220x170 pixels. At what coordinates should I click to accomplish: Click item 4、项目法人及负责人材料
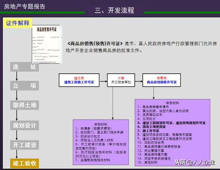coord(94,140)
